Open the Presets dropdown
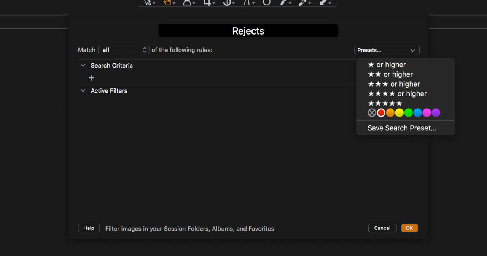Screen dimensions: 487x256 point(387,50)
